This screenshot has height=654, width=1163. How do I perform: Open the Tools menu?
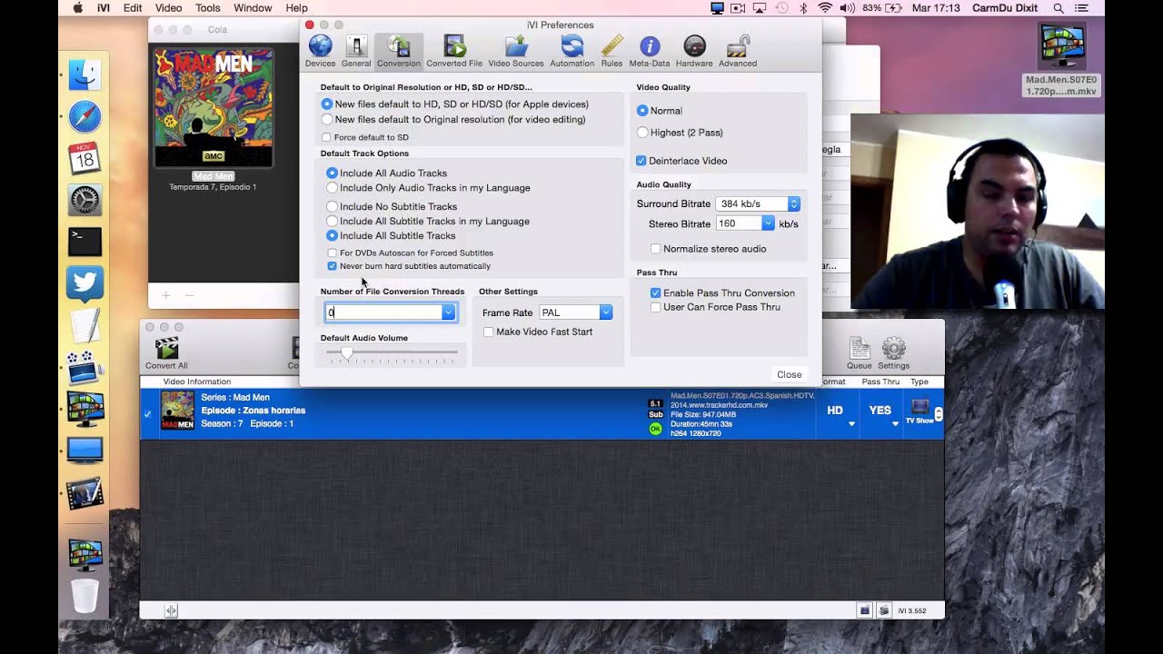coord(207,8)
